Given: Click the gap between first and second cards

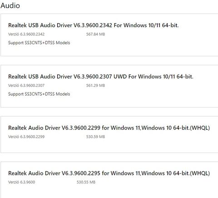Looking at the screenshot, I should [x=109, y=60].
